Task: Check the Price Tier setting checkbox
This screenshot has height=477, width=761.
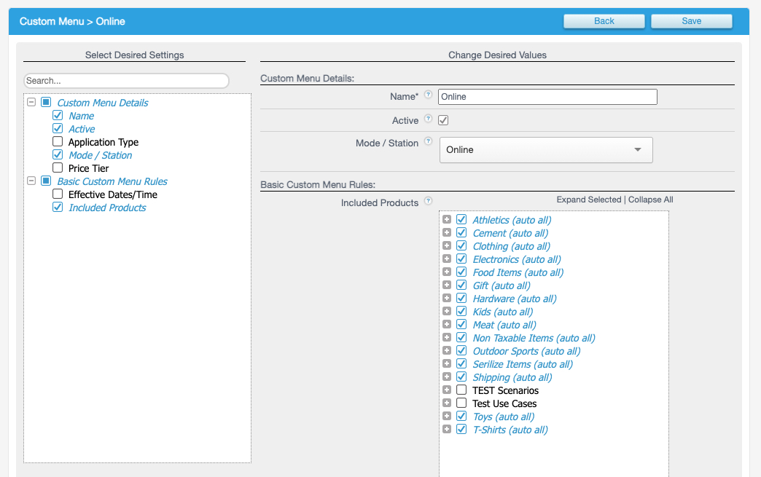Action: [58, 168]
